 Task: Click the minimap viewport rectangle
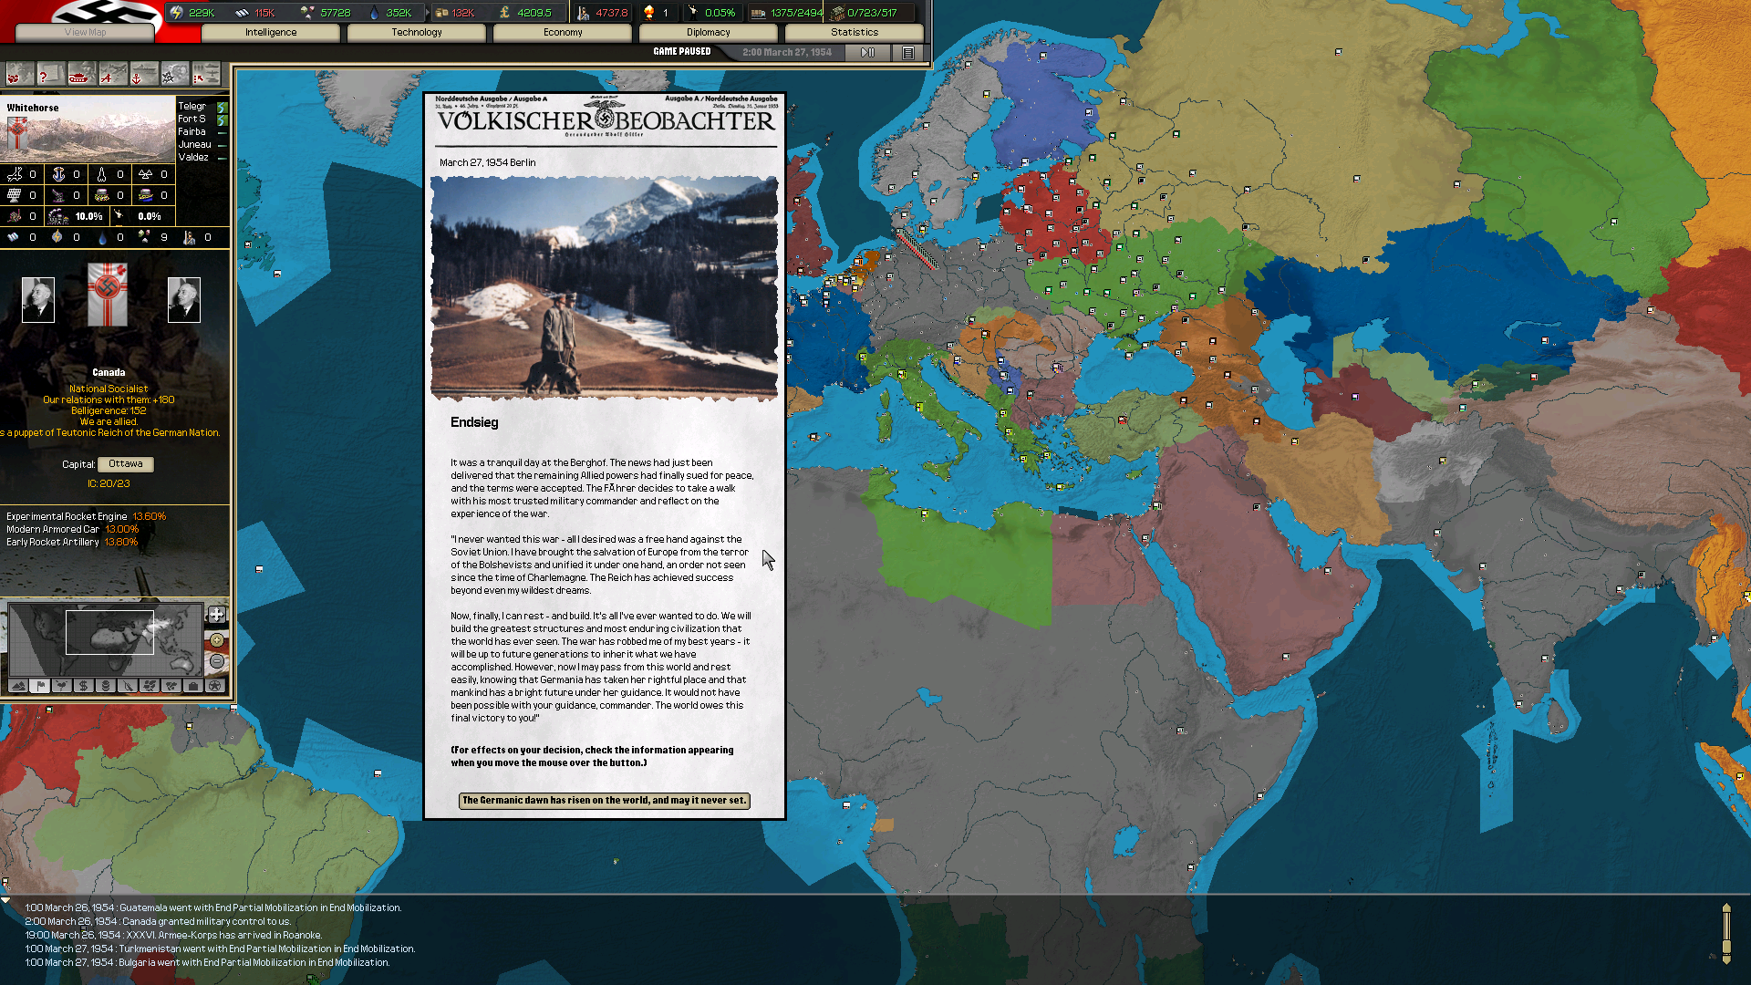click(109, 633)
